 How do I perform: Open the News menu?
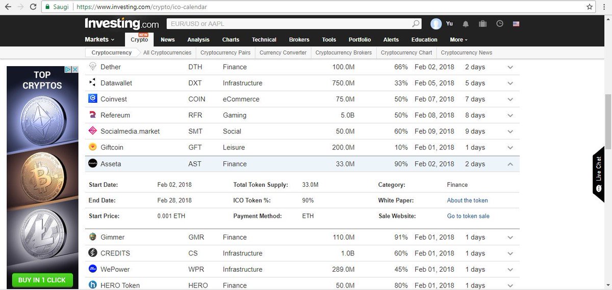tap(167, 40)
